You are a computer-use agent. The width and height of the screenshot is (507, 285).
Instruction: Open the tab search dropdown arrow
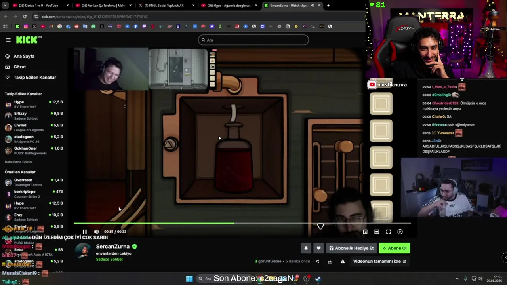tap(5, 6)
